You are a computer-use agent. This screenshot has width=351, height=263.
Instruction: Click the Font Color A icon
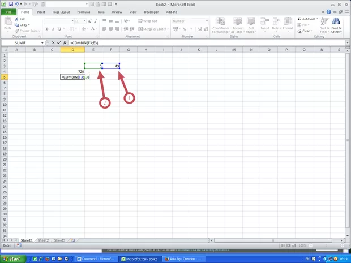(x=93, y=29)
